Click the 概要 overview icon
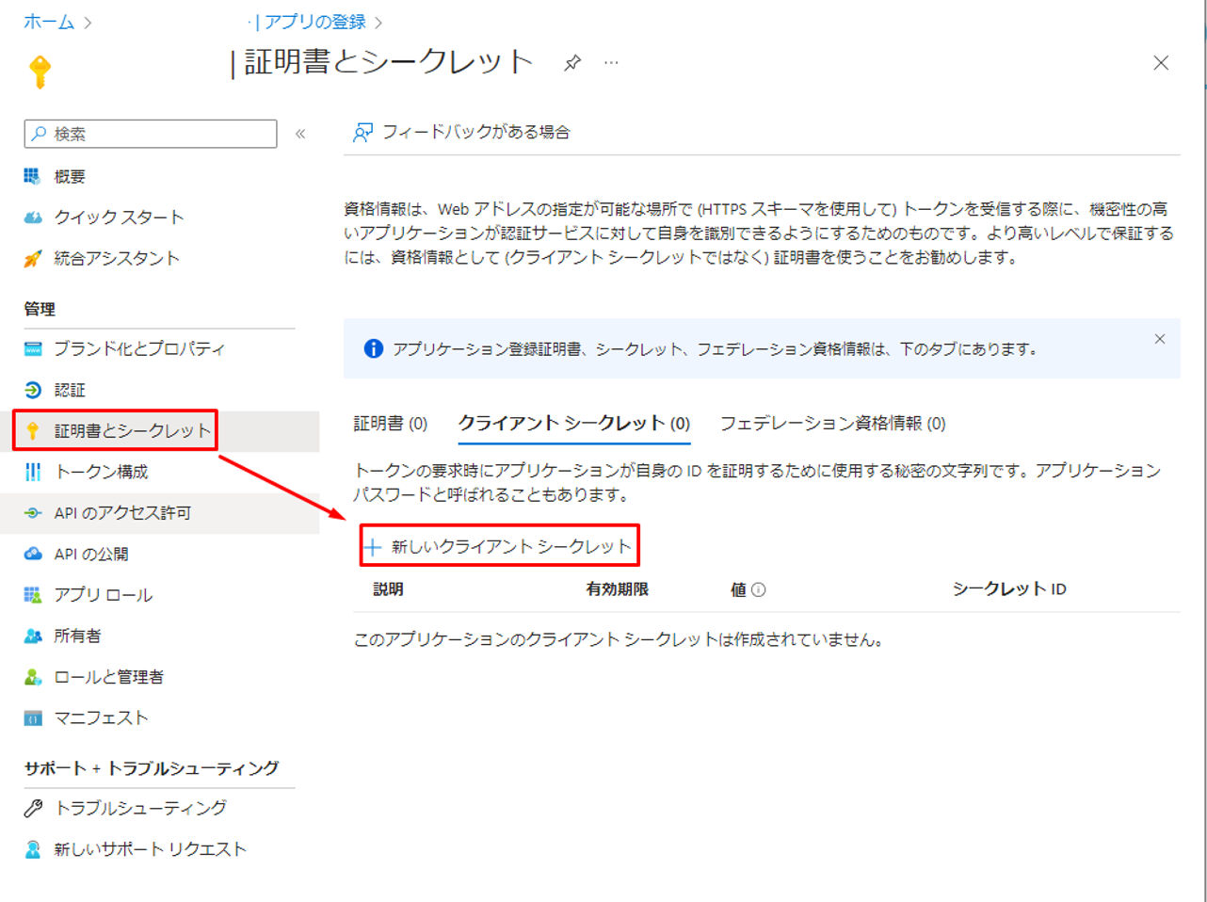Viewport: 1207px width, 902px height. [x=33, y=176]
